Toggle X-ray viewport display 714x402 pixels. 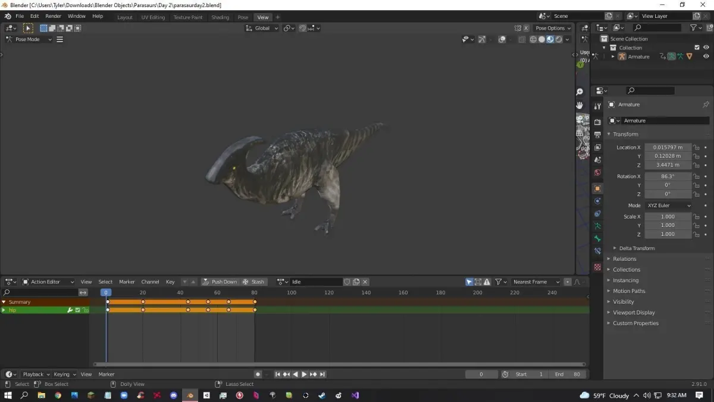522,39
